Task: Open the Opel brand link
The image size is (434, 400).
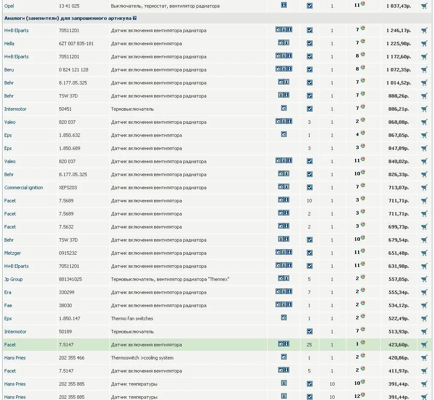Action: tap(9, 6)
